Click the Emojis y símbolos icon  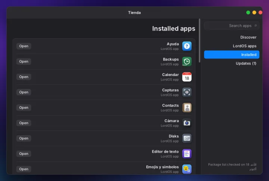tap(187, 169)
